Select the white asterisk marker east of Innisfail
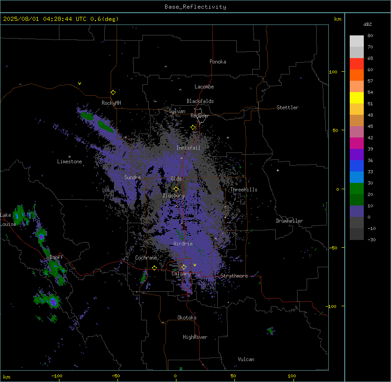Screen dimensions: 391x382 click(x=228, y=137)
